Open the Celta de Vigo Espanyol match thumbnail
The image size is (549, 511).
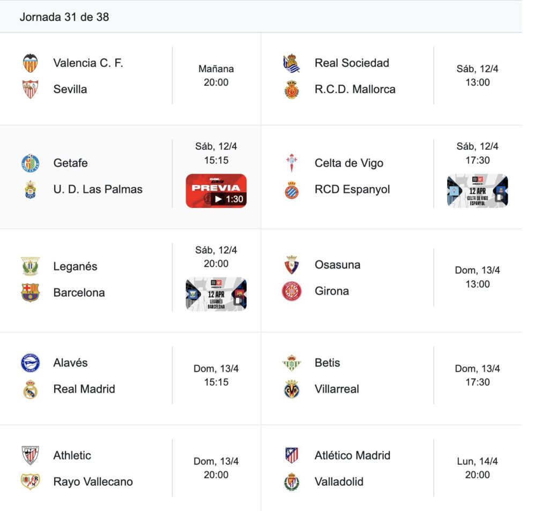[477, 191]
